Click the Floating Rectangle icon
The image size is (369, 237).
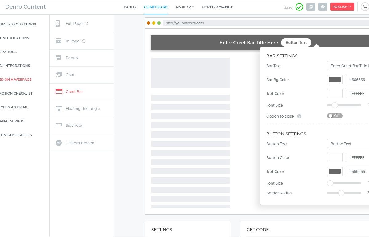tap(59, 109)
